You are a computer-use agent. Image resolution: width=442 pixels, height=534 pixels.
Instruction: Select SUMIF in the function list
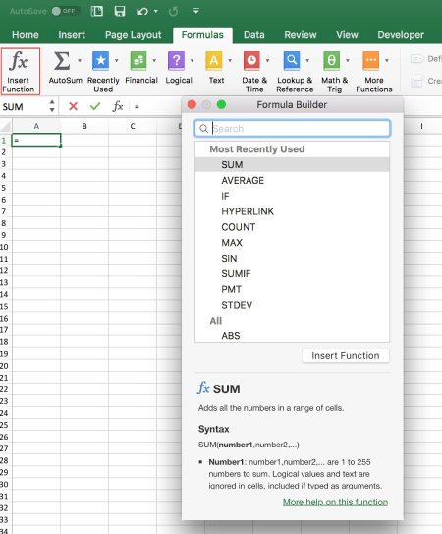click(293, 273)
